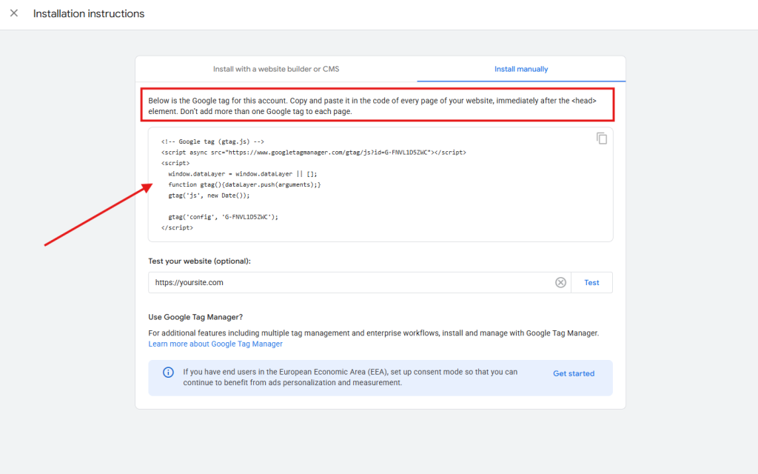Click the Installation instructions page title

[x=89, y=13]
